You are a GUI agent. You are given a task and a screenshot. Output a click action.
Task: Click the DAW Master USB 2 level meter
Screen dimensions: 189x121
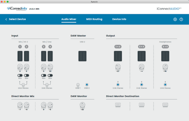pyautogui.click(x=83, y=56)
